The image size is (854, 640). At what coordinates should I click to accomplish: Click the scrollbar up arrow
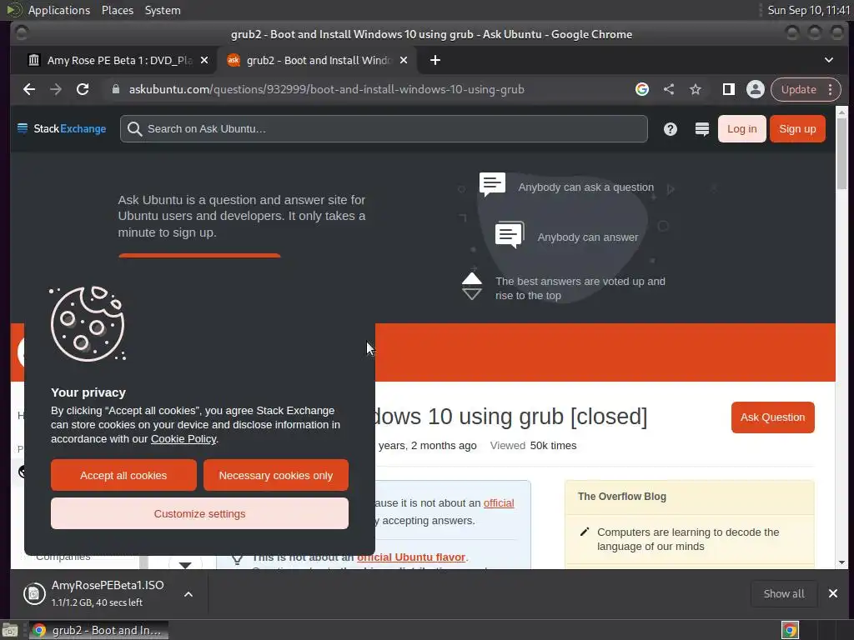click(841, 112)
